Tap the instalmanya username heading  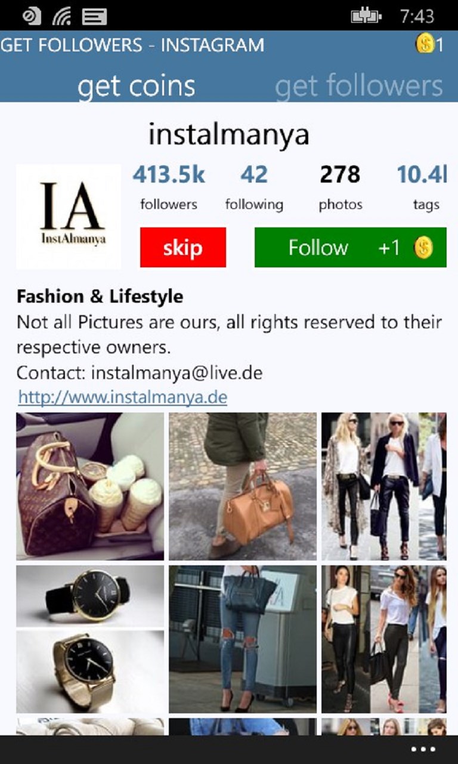coord(229,134)
